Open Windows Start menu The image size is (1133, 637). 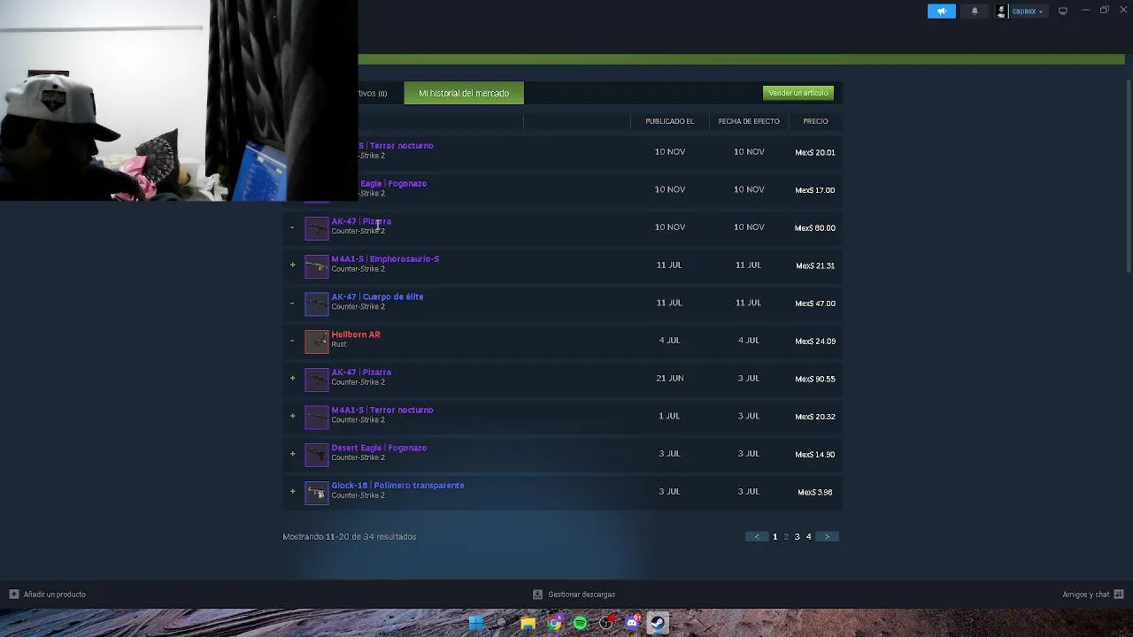tap(476, 623)
